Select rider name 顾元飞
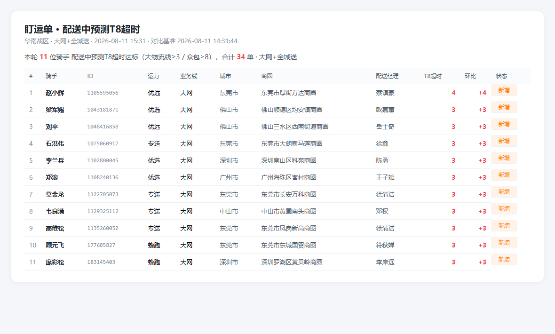This screenshot has height=334, width=555. [55, 245]
